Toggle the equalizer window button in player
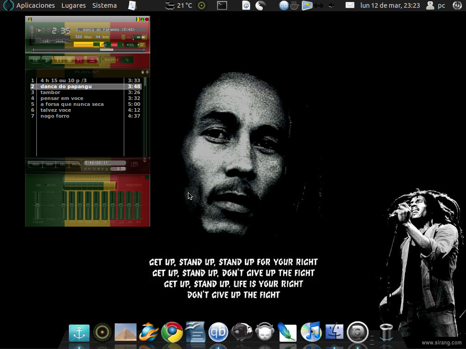Image resolution: width=466 pixels, height=349 pixels. [131, 45]
